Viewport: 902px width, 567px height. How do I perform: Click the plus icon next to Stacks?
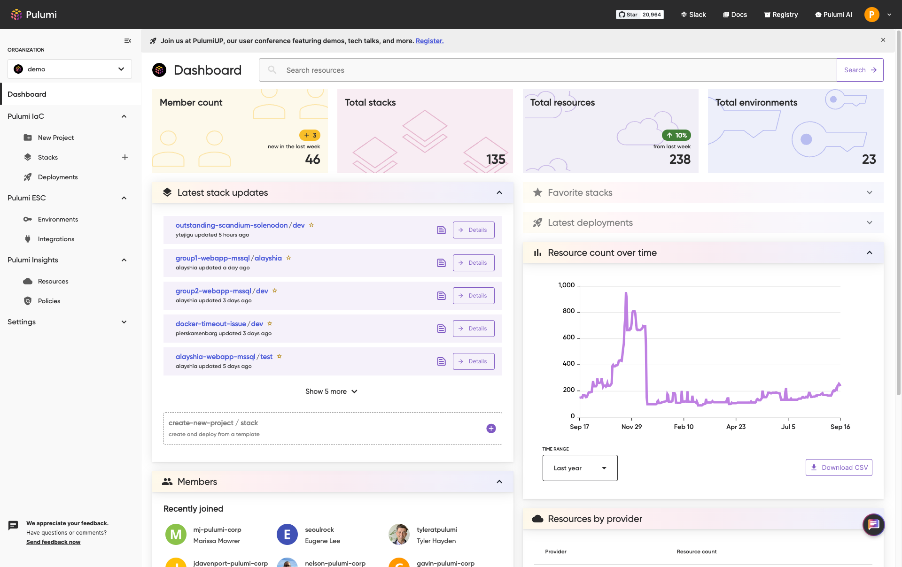[x=125, y=157]
